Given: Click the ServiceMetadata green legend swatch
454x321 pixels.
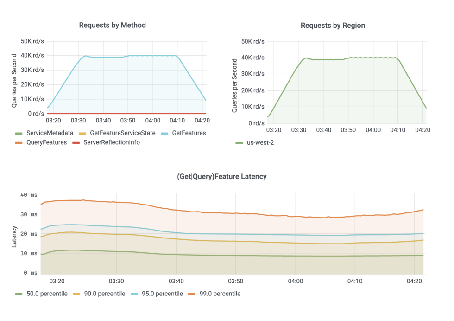Looking at the screenshot, I should coord(19,134).
